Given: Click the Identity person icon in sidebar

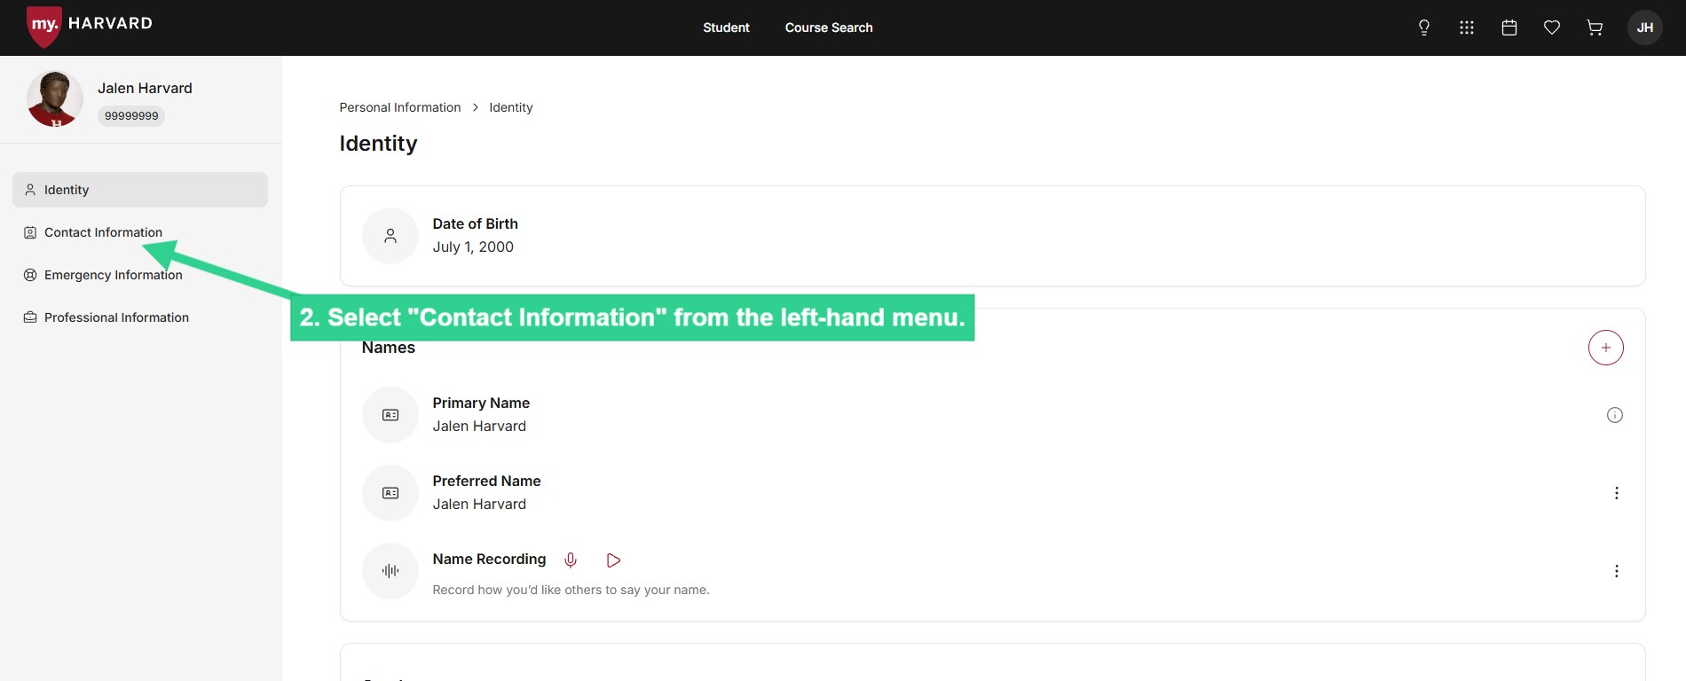Looking at the screenshot, I should (x=30, y=190).
